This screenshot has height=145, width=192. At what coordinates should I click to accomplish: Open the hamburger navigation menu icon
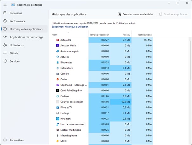pos(5,5)
